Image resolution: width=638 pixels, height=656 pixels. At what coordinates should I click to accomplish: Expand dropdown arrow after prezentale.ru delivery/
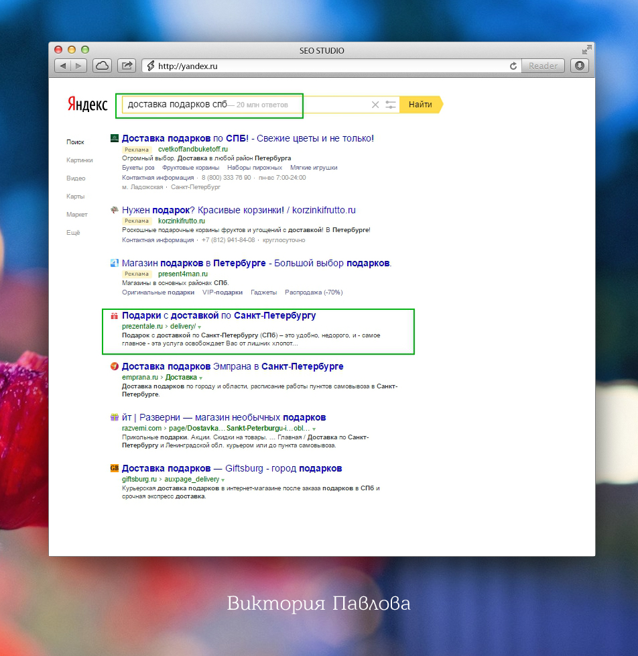pyautogui.click(x=200, y=327)
